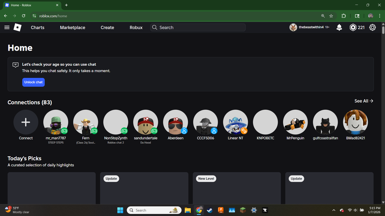
Task: Click Da Hood under sandundertale
Action: click(146, 143)
